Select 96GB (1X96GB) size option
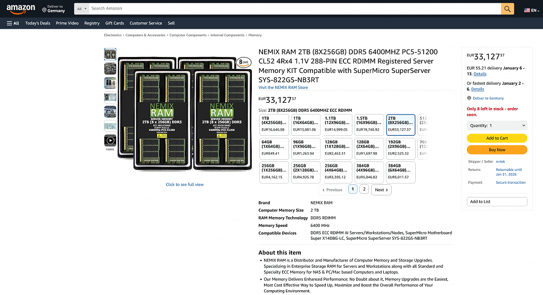Viewport: 543px width, 295px height. 306,149
